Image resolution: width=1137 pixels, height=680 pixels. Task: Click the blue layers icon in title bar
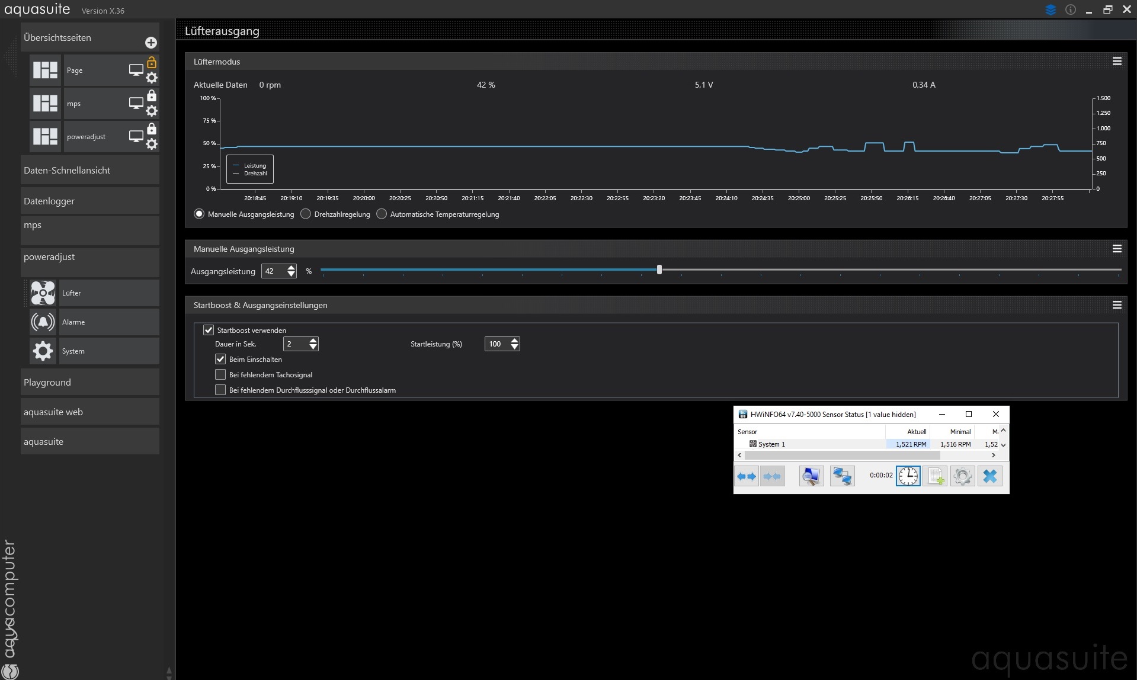[1051, 10]
